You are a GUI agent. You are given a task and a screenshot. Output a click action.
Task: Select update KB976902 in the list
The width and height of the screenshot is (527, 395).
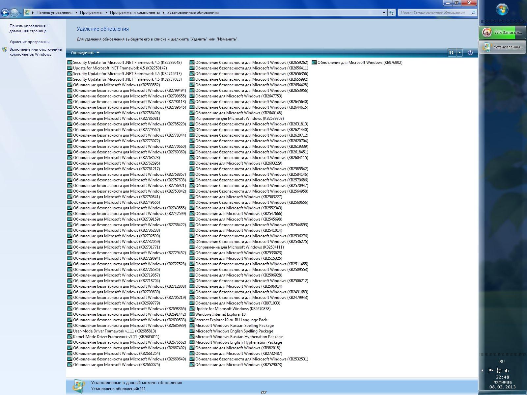pos(360,63)
